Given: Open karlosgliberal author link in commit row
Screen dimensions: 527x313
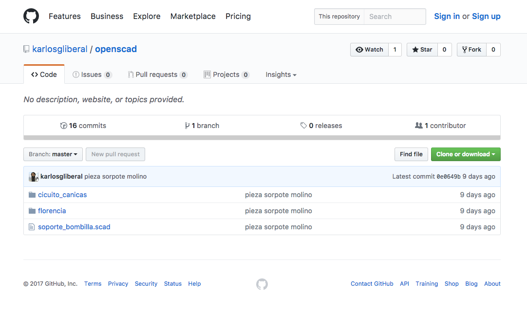Looking at the screenshot, I should point(61,177).
